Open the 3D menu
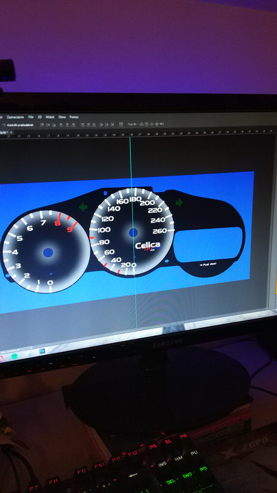This screenshot has width=277, height=493. point(39,117)
